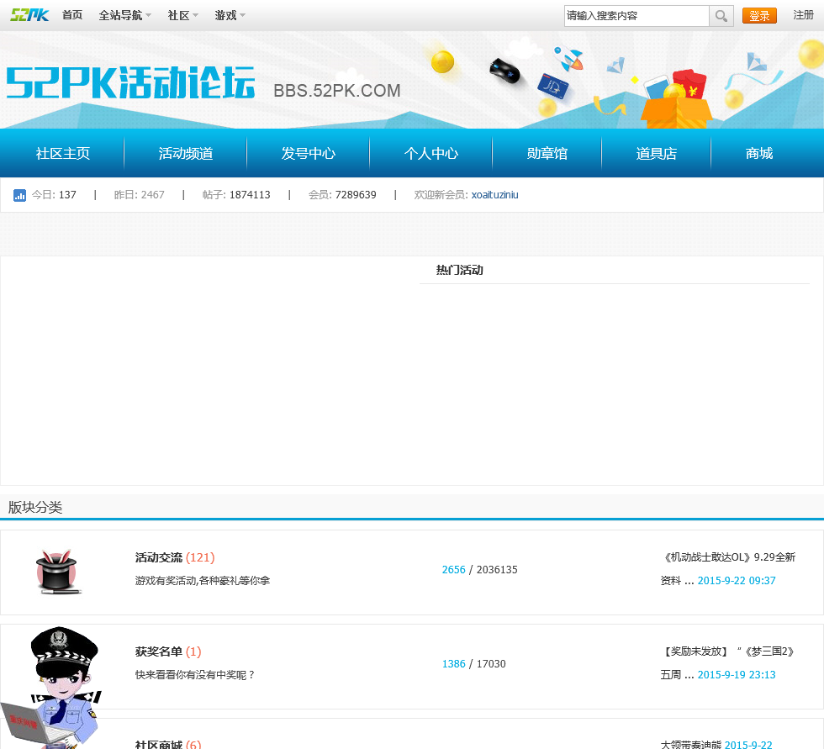Click the timestamp 2015-9-22 09:37
The width and height of the screenshot is (824, 749).
(737, 580)
